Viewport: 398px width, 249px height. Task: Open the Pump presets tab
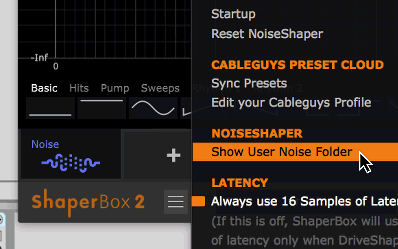[115, 88]
